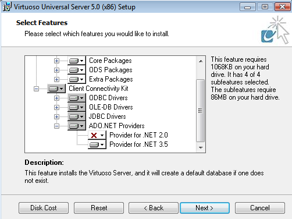Image resolution: width=292 pixels, height=219 pixels.
Task: Select Provider for .NET 3.5 label
Action: coord(138,144)
